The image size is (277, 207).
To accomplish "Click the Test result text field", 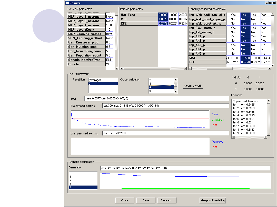I will coord(156,99).
